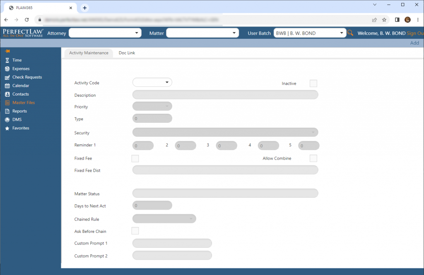This screenshot has height=275, width=424.
Task: Check the Ask Before Chain box
Action: (x=135, y=231)
